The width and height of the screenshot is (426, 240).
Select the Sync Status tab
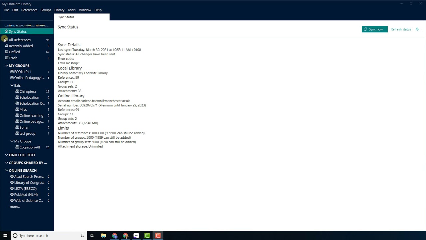click(x=82, y=17)
